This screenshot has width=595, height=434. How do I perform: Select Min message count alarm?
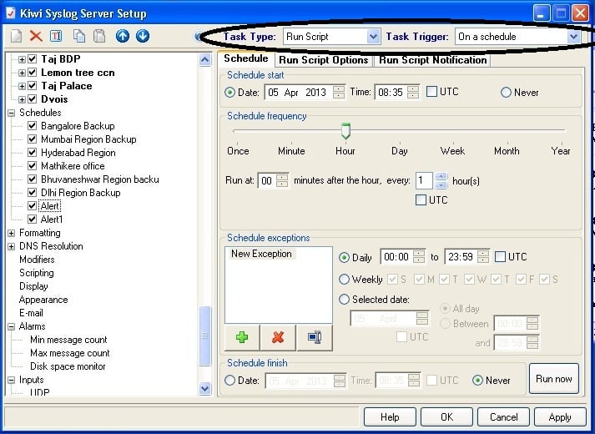[68, 340]
